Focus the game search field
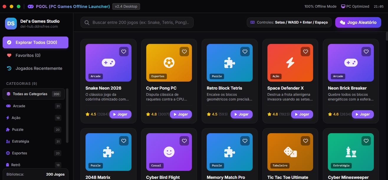 tap(137, 22)
